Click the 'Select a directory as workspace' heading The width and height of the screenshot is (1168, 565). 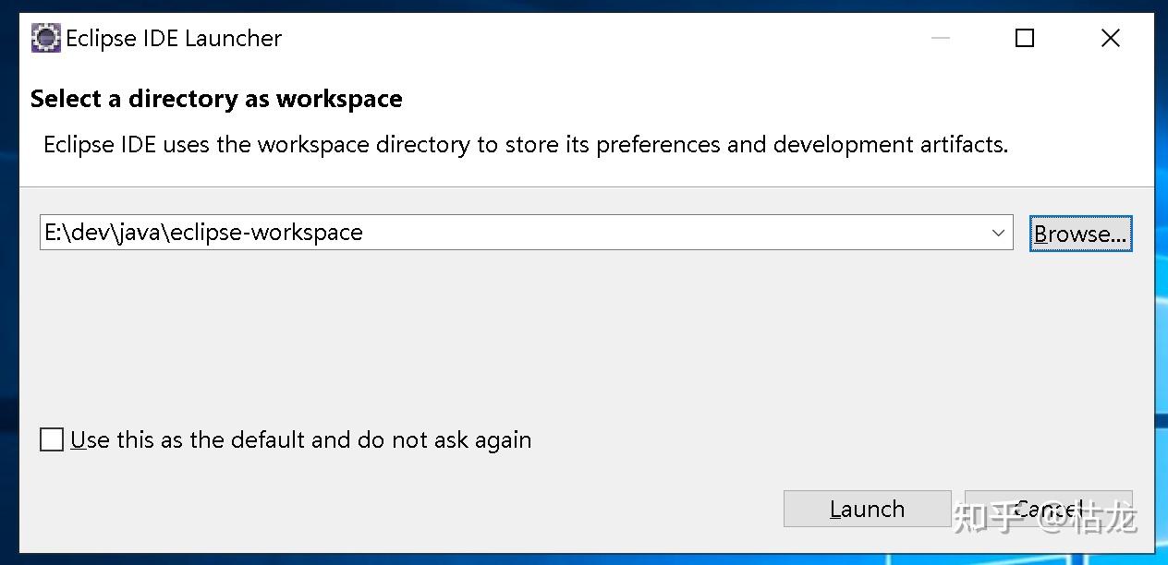point(216,99)
